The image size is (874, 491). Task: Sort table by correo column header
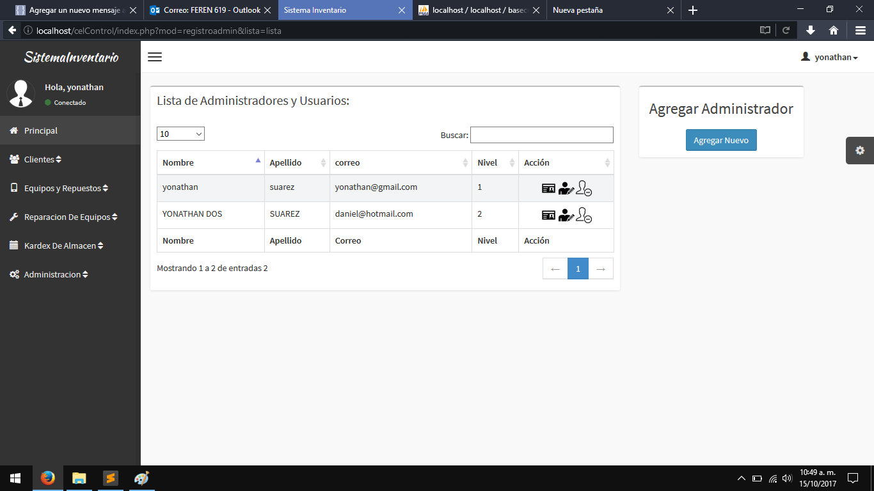click(401, 162)
